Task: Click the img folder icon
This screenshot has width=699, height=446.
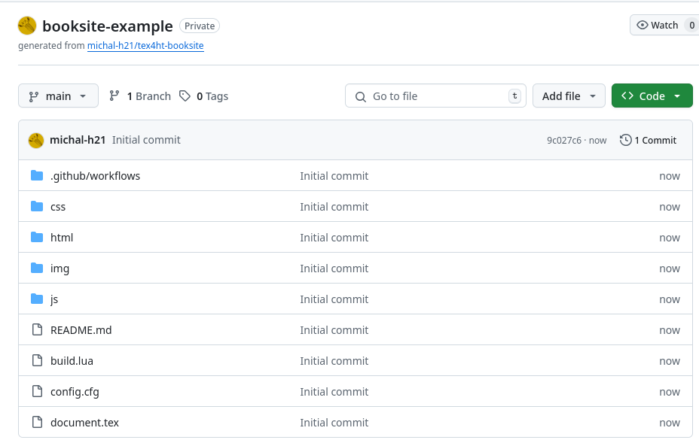Action: (37, 268)
